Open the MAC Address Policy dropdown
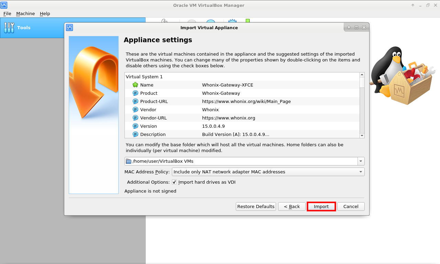This screenshot has height=264, width=440. (361, 172)
